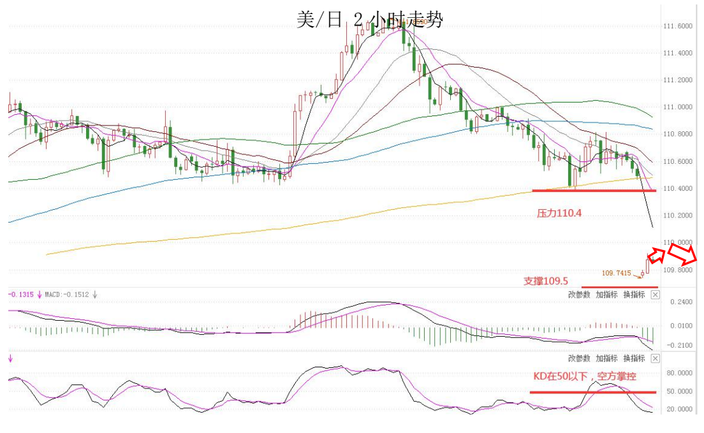
Task: Click 加指标 in the KD panel
Action: (x=606, y=358)
